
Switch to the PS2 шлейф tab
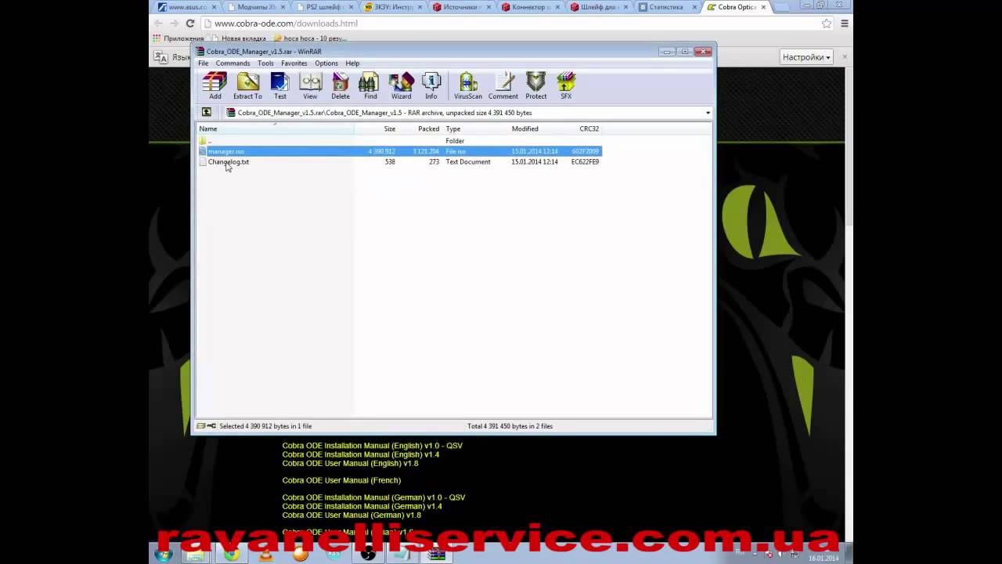[x=326, y=7]
